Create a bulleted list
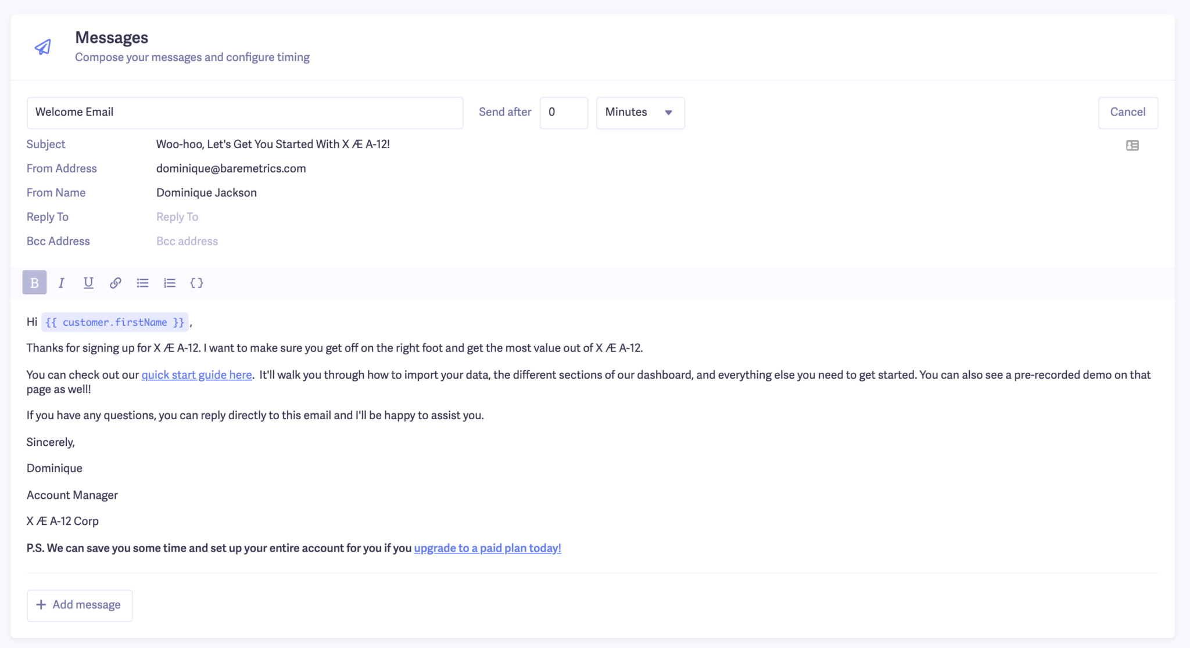Screen dimensions: 1190x648 (142, 283)
